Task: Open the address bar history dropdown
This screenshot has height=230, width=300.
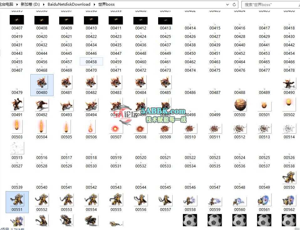Action: [x=228, y=4]
